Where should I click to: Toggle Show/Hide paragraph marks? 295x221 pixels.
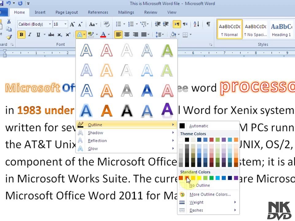208,24
